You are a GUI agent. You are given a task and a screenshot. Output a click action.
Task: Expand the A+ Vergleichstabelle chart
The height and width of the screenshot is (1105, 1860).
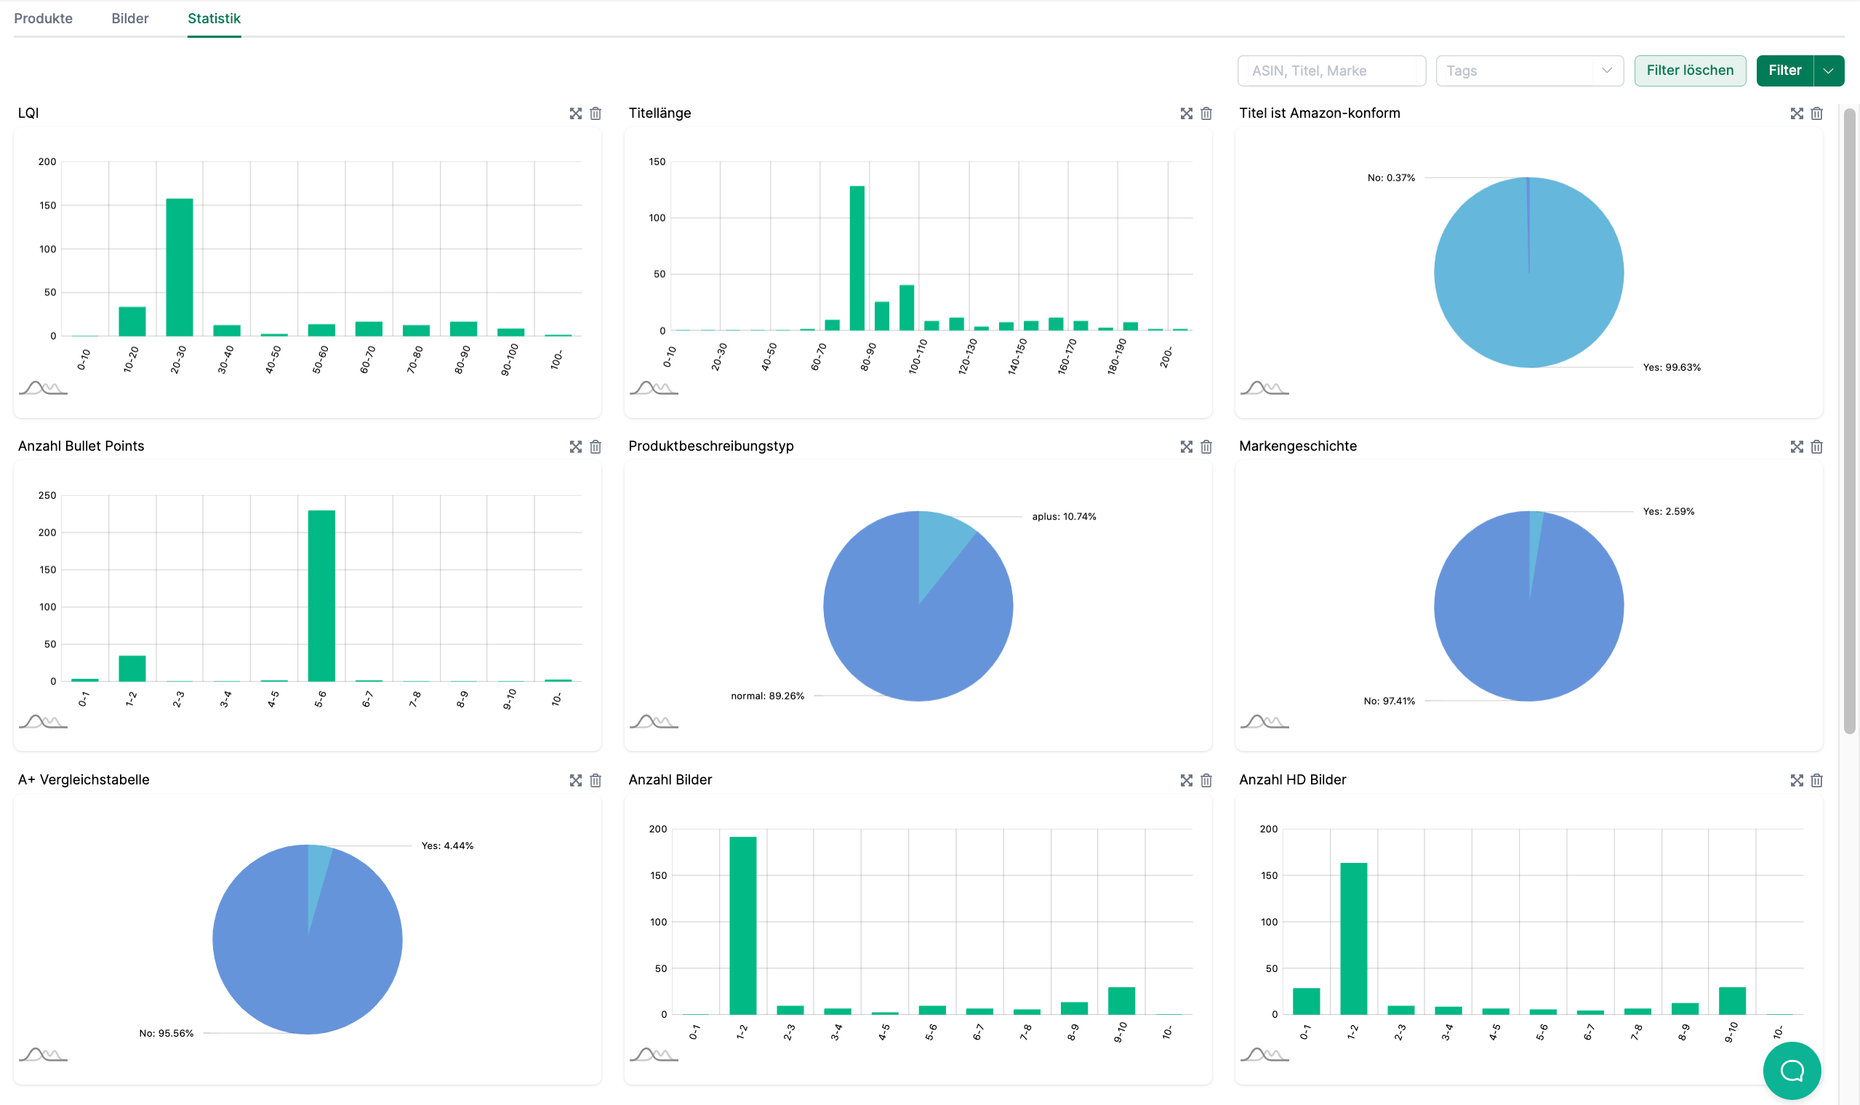click(576, 780)
